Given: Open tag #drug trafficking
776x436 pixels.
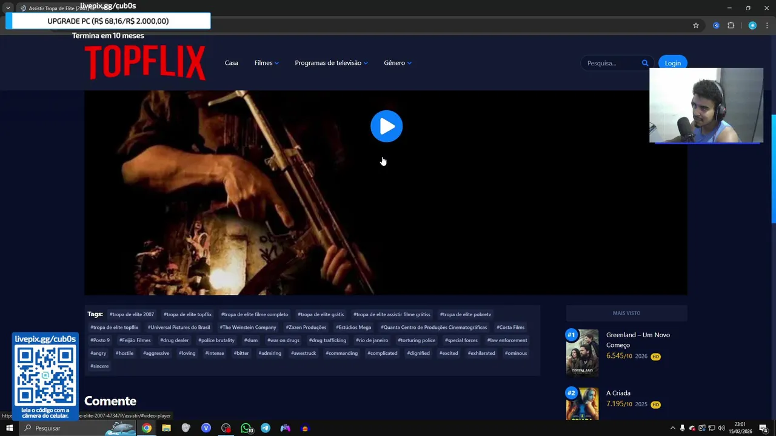Looking at the screenshot, I should point(327,340).
